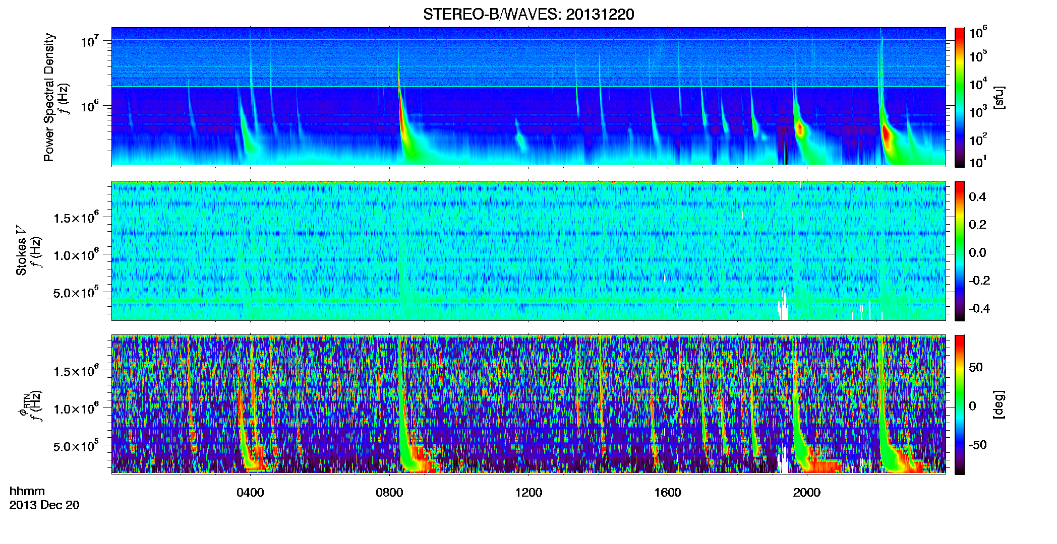Click the 0.0 label on Stokes colorbar

pos(977,252)
